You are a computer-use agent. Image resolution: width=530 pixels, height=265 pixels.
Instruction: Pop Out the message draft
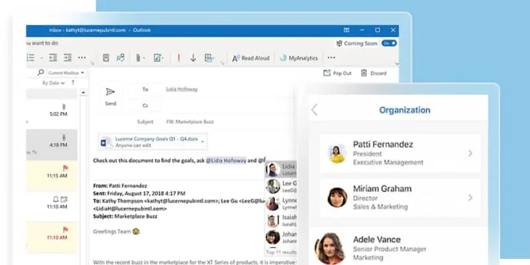[x=337, y=73]
